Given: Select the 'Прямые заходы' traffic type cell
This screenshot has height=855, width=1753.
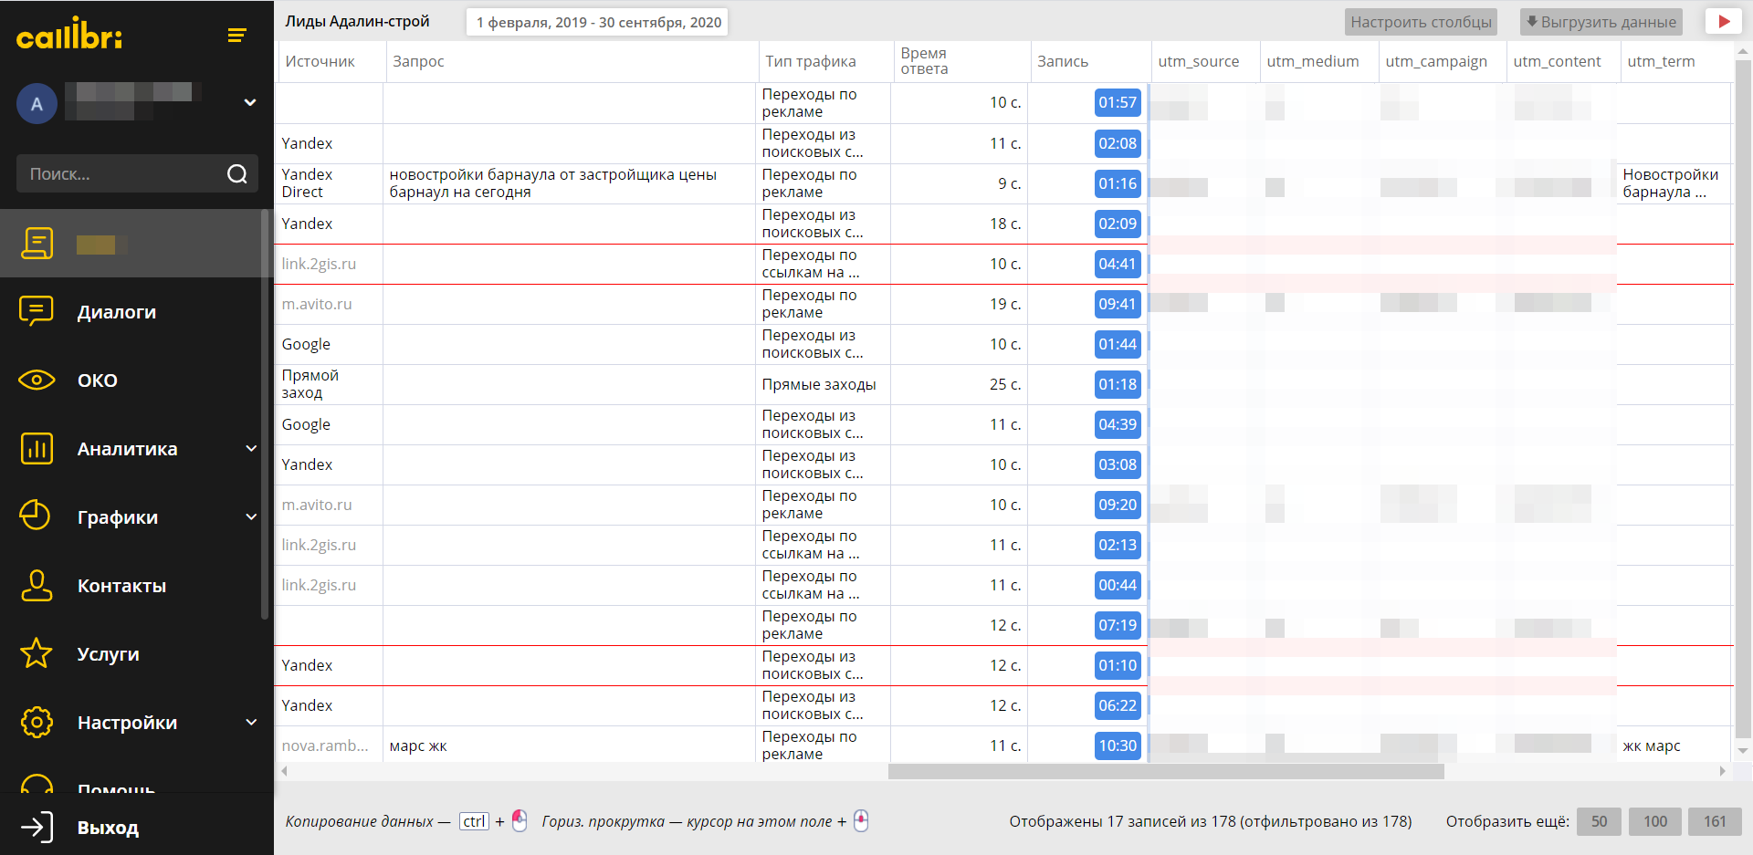Looking at the screenshot, I should (x=824, y=384).
